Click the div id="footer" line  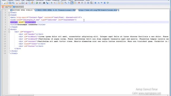click(31, 46)
